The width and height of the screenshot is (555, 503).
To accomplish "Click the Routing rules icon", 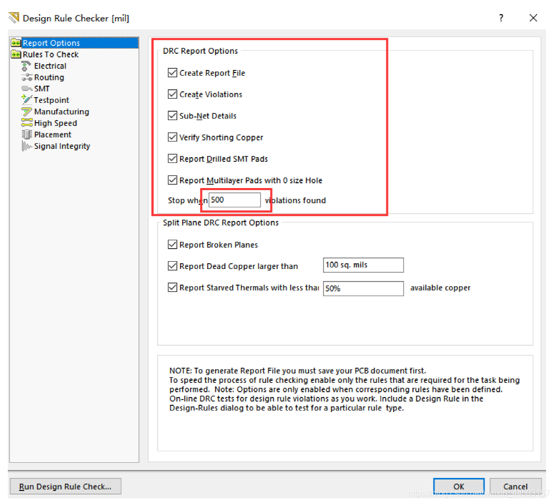I will click(26, 78).
